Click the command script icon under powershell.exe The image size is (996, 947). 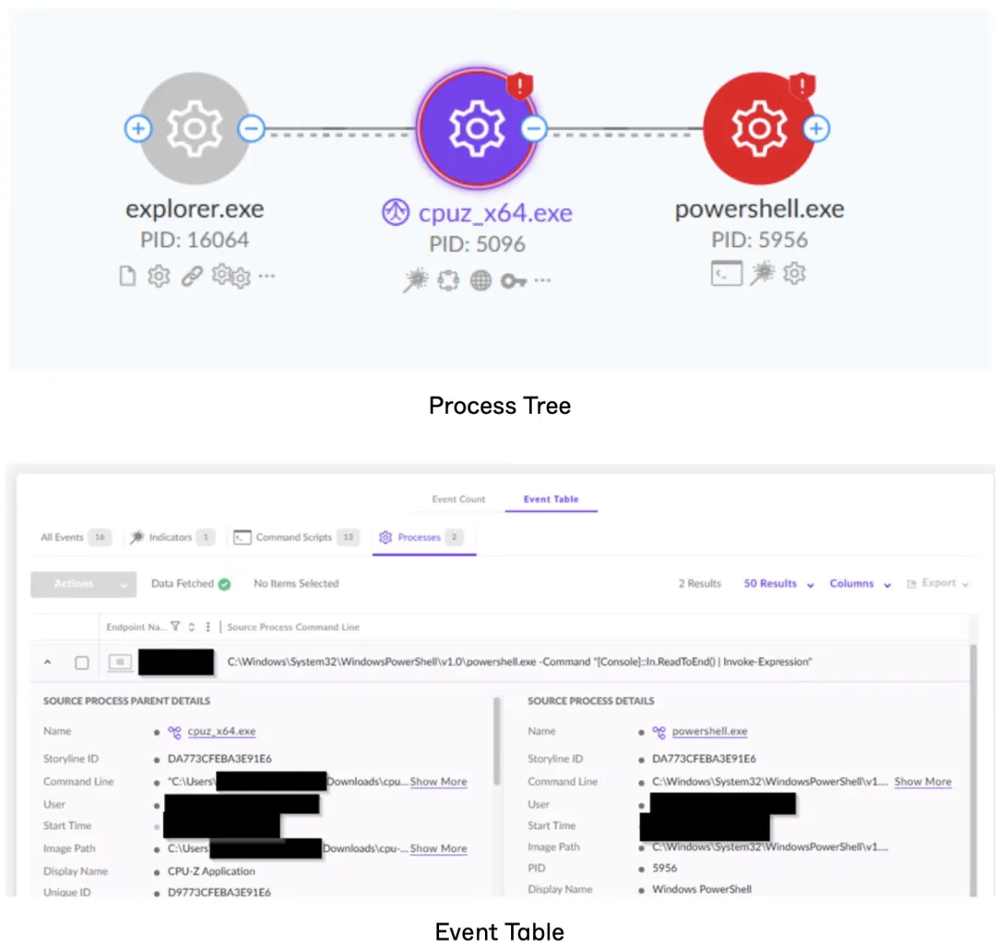[x=727, y=274]
